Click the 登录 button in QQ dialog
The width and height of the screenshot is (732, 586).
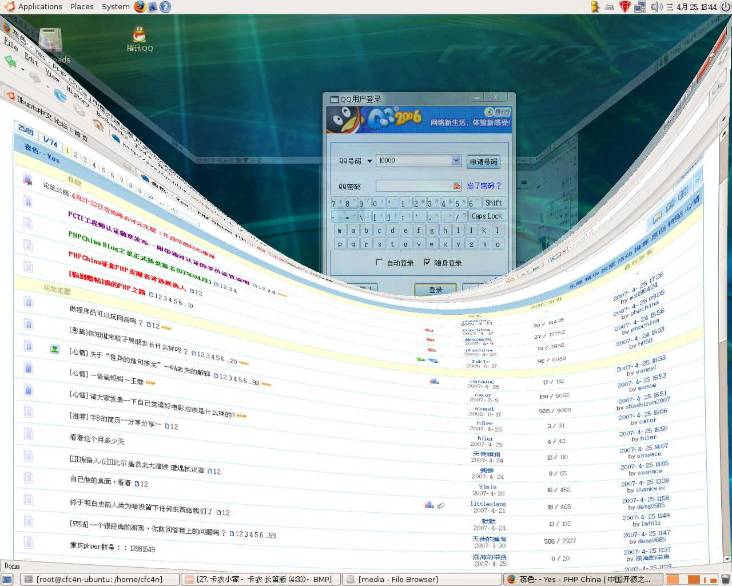(x=436, y=290)
